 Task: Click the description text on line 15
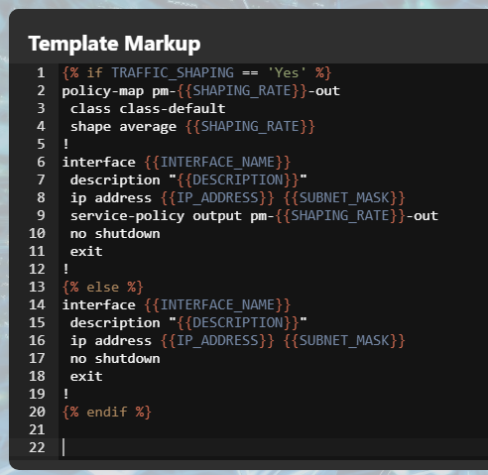[x=188, y=323]
